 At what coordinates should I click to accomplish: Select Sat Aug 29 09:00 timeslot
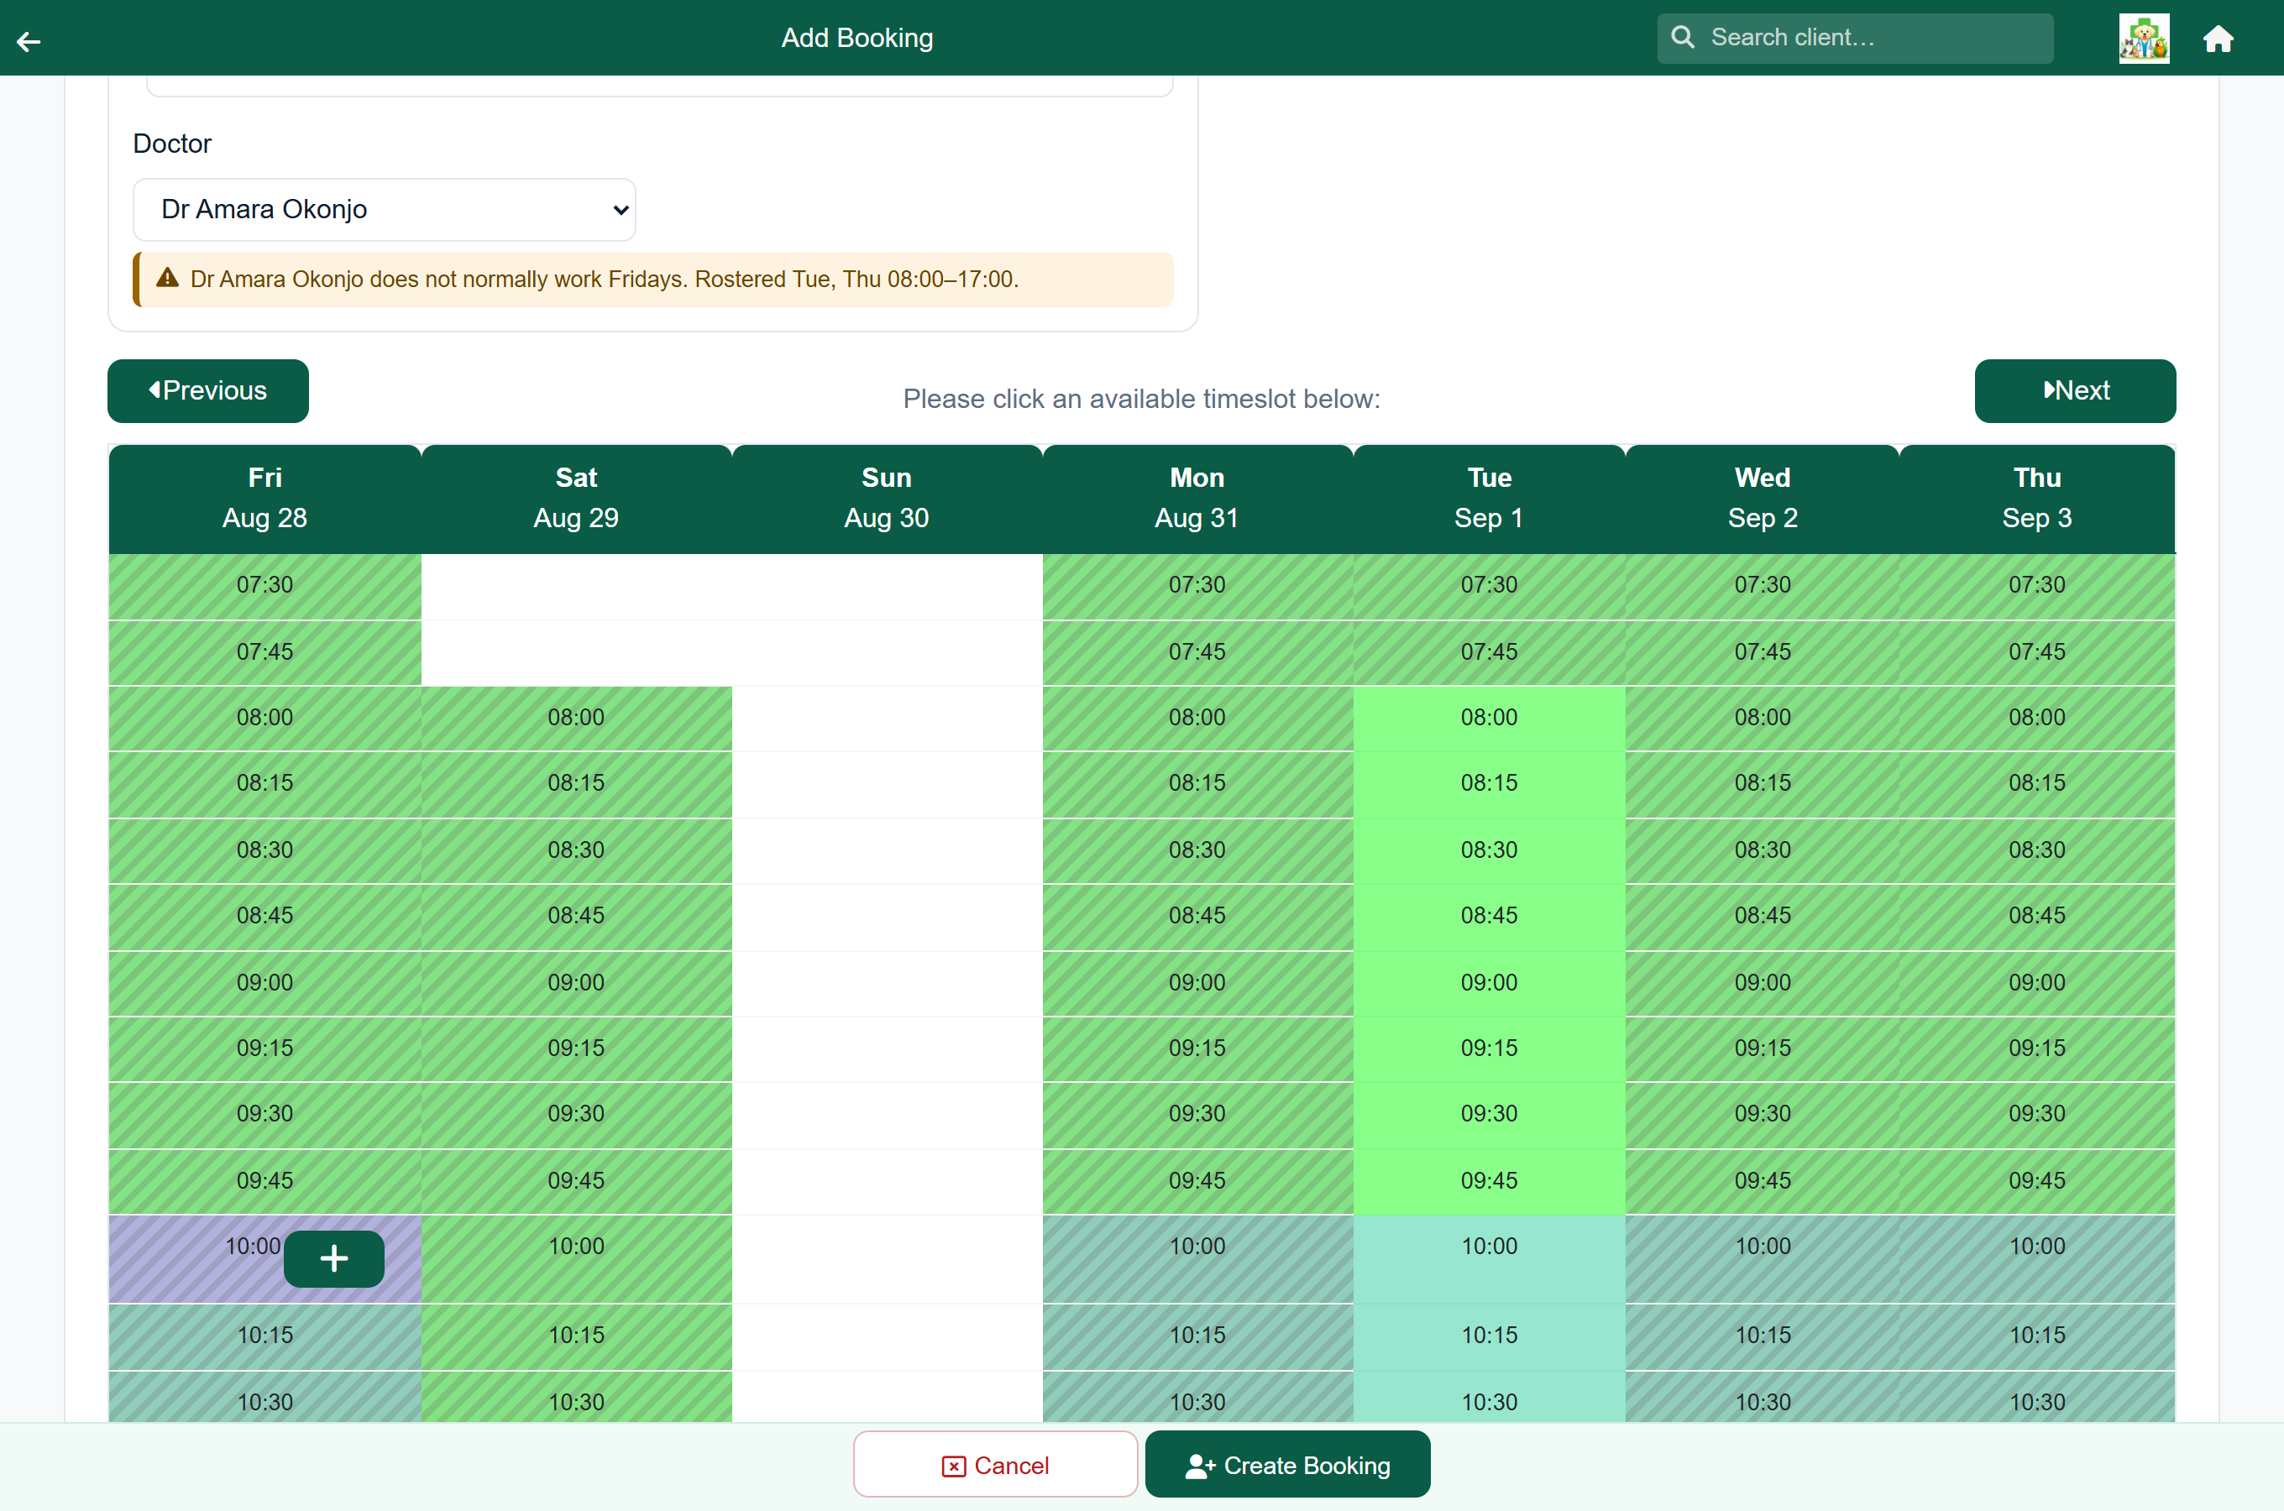click(576, 983)
